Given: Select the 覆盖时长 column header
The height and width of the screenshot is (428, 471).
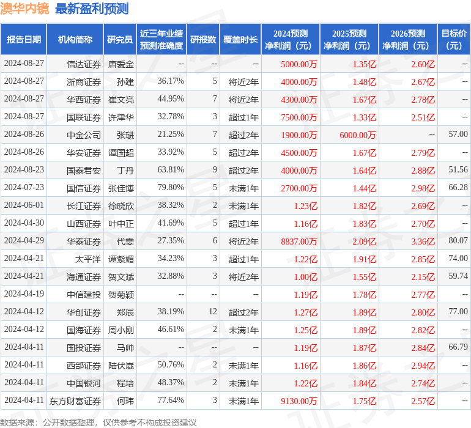Looking at the screenshot, I should click(240, 39).
